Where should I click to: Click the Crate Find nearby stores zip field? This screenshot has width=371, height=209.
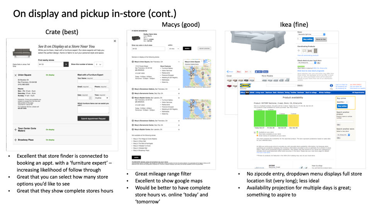pyautogui.click(x=51, y=64)
